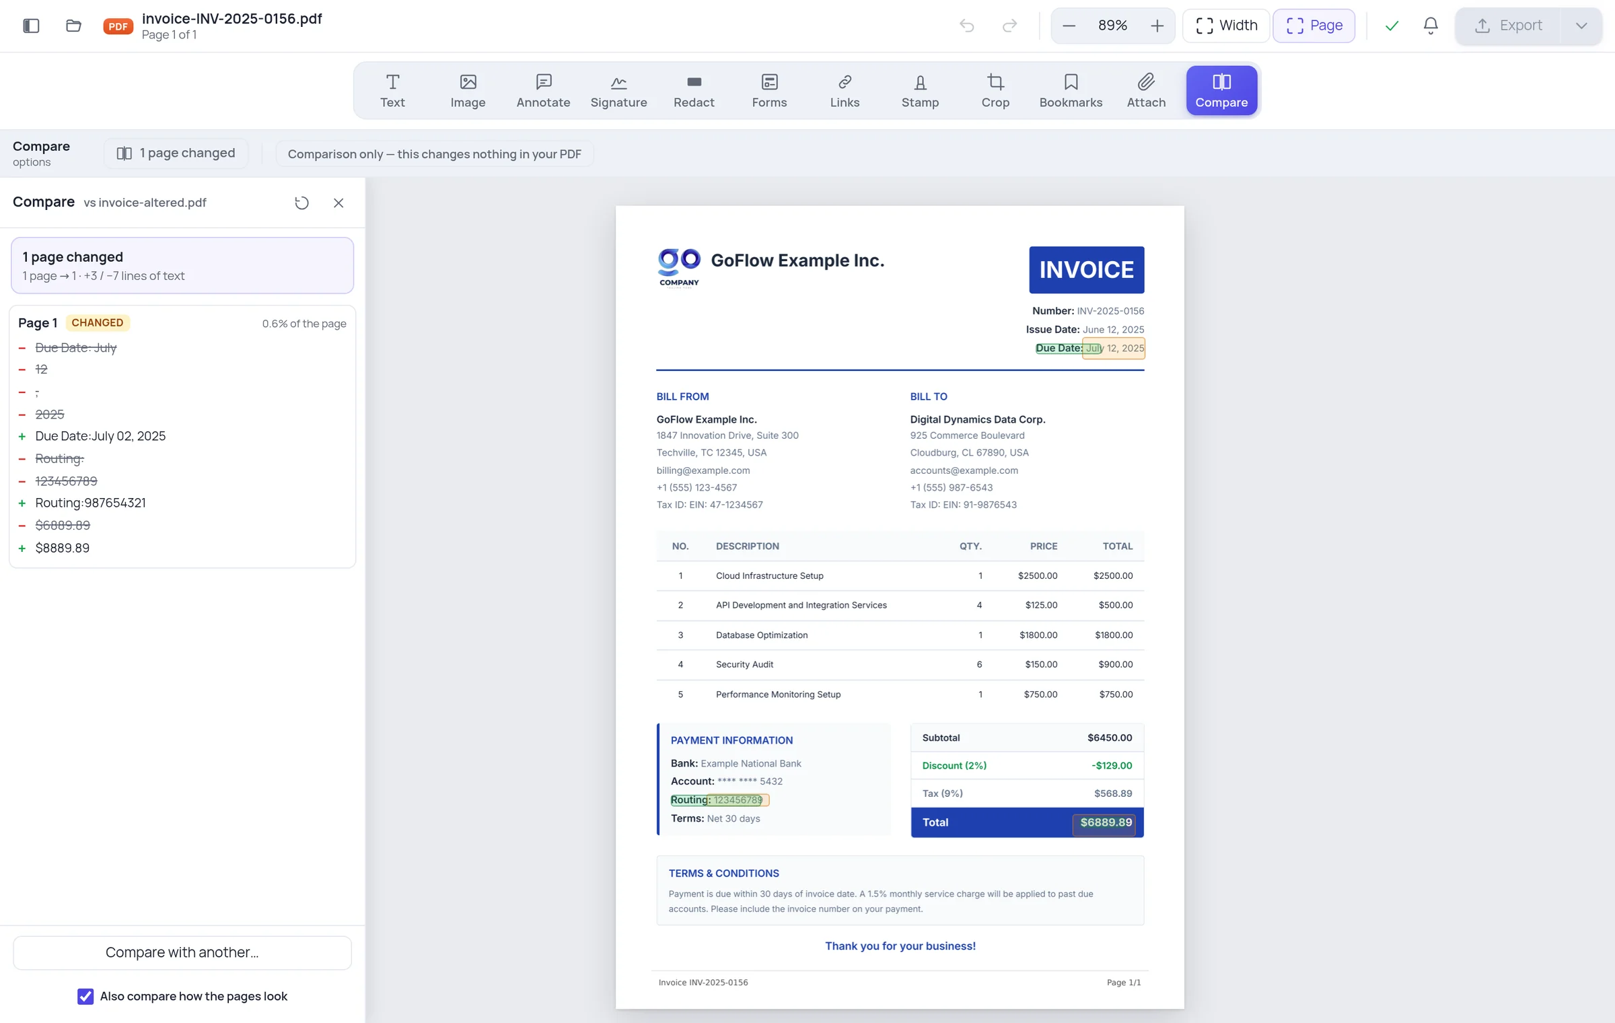
Task: Open the Annotate tool
Action: 543,90
